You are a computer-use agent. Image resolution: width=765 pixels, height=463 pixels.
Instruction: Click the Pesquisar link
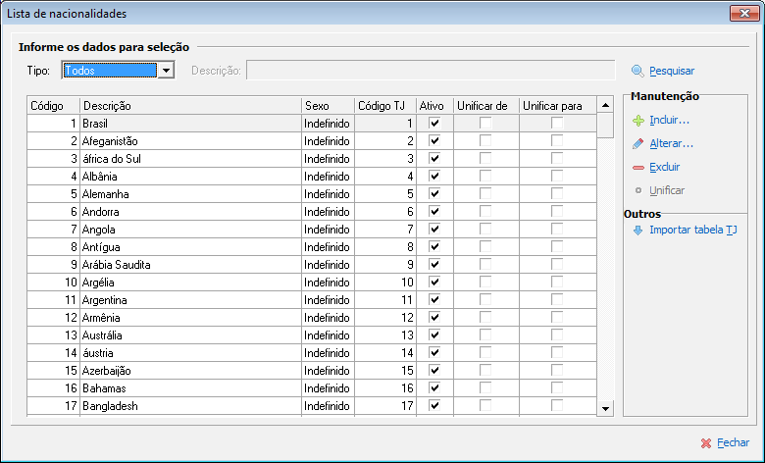click(x=672, y=71)
